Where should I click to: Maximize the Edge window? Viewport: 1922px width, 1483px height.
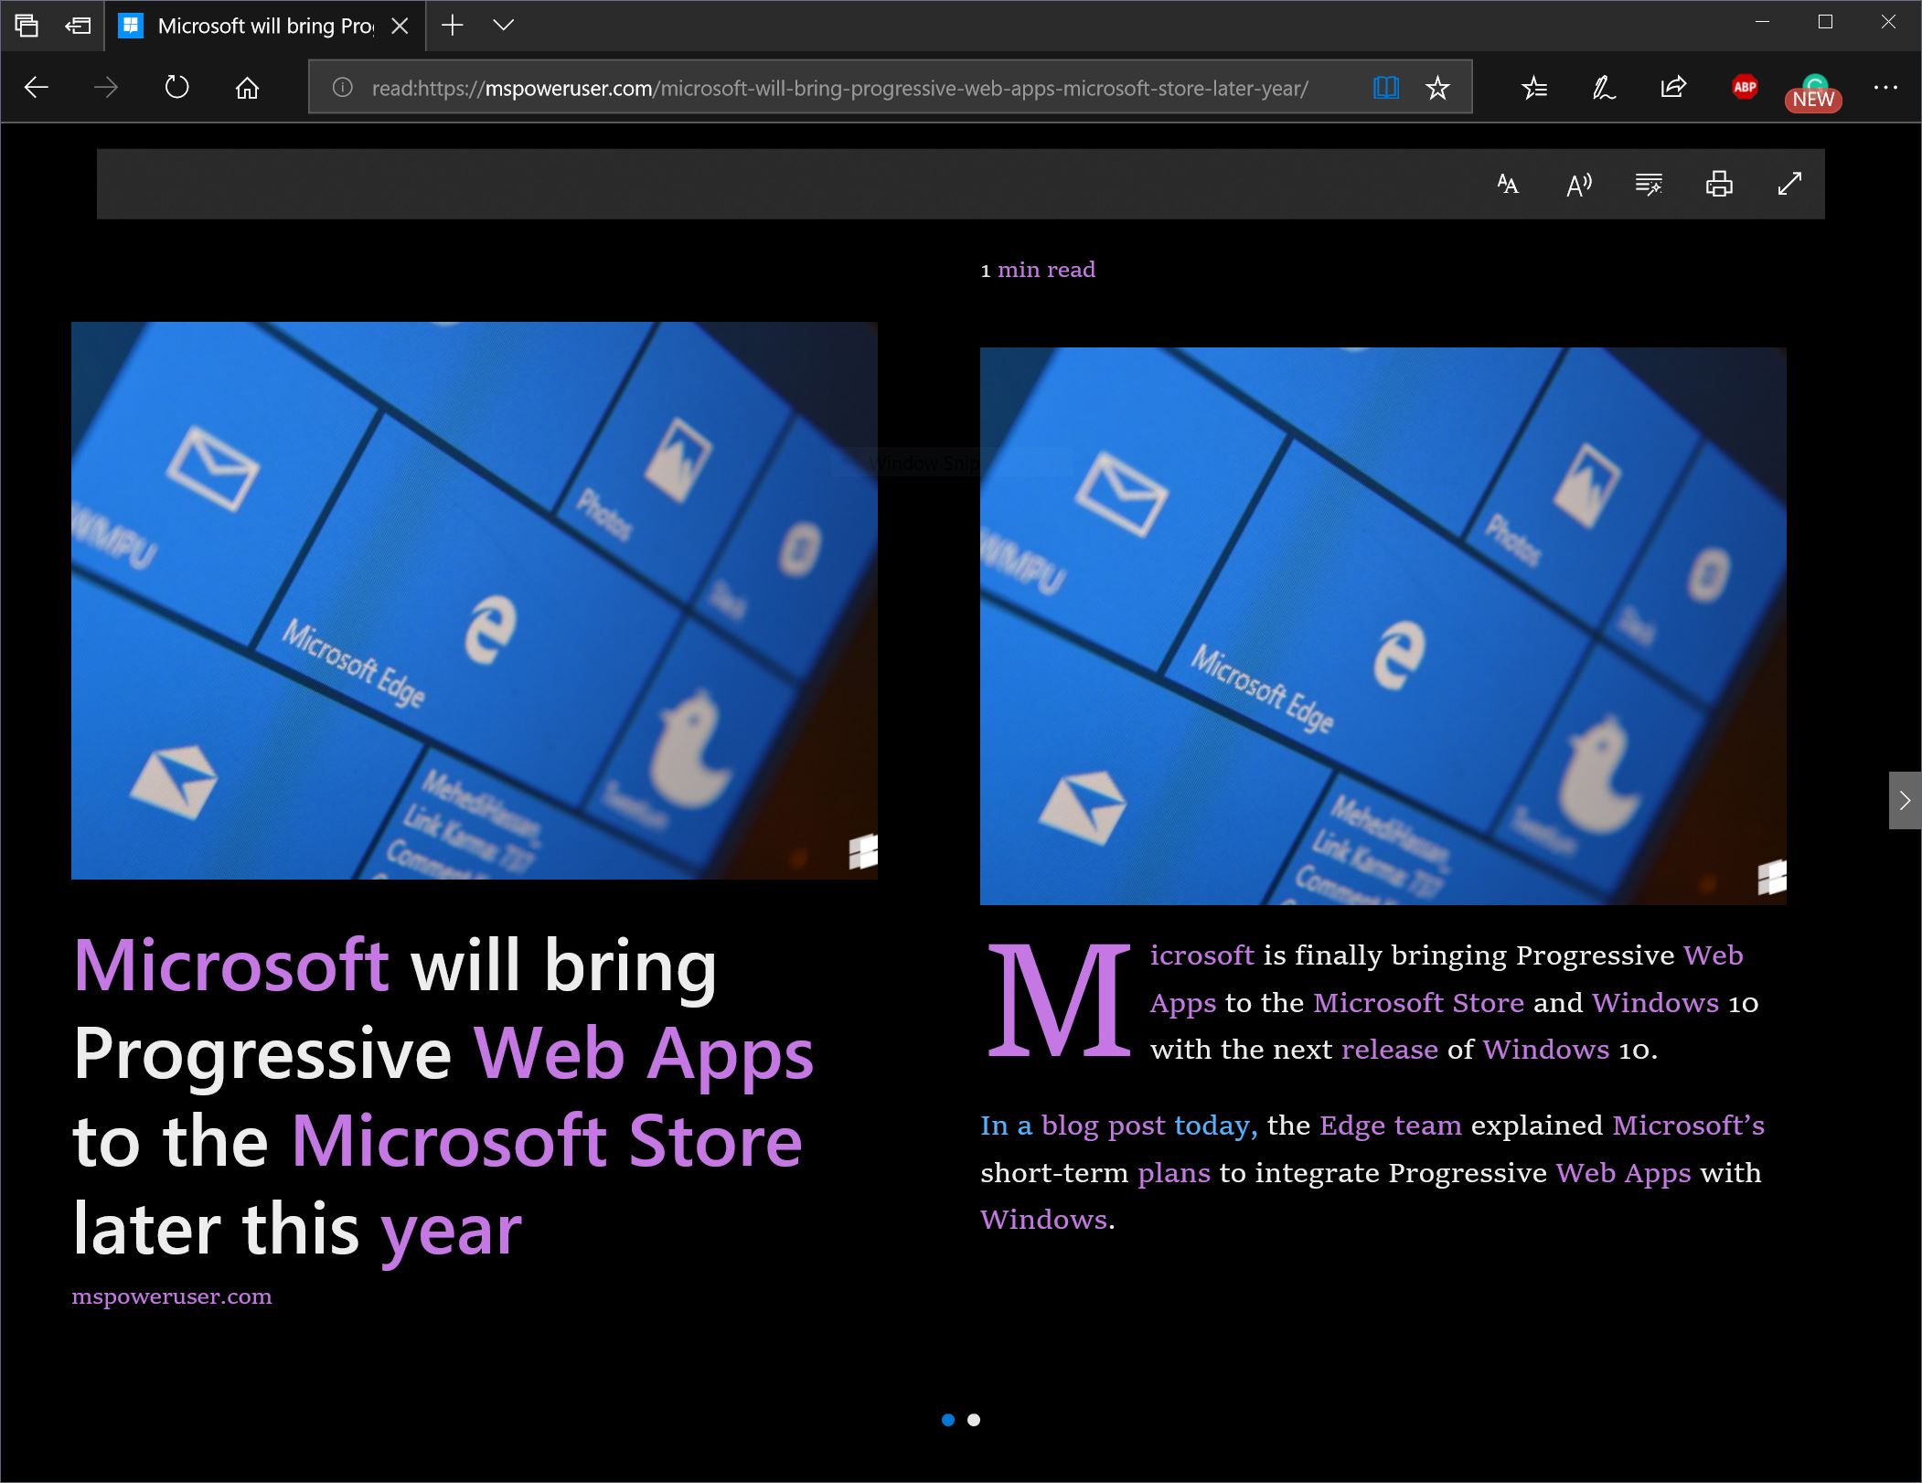tap(1825, 22)
